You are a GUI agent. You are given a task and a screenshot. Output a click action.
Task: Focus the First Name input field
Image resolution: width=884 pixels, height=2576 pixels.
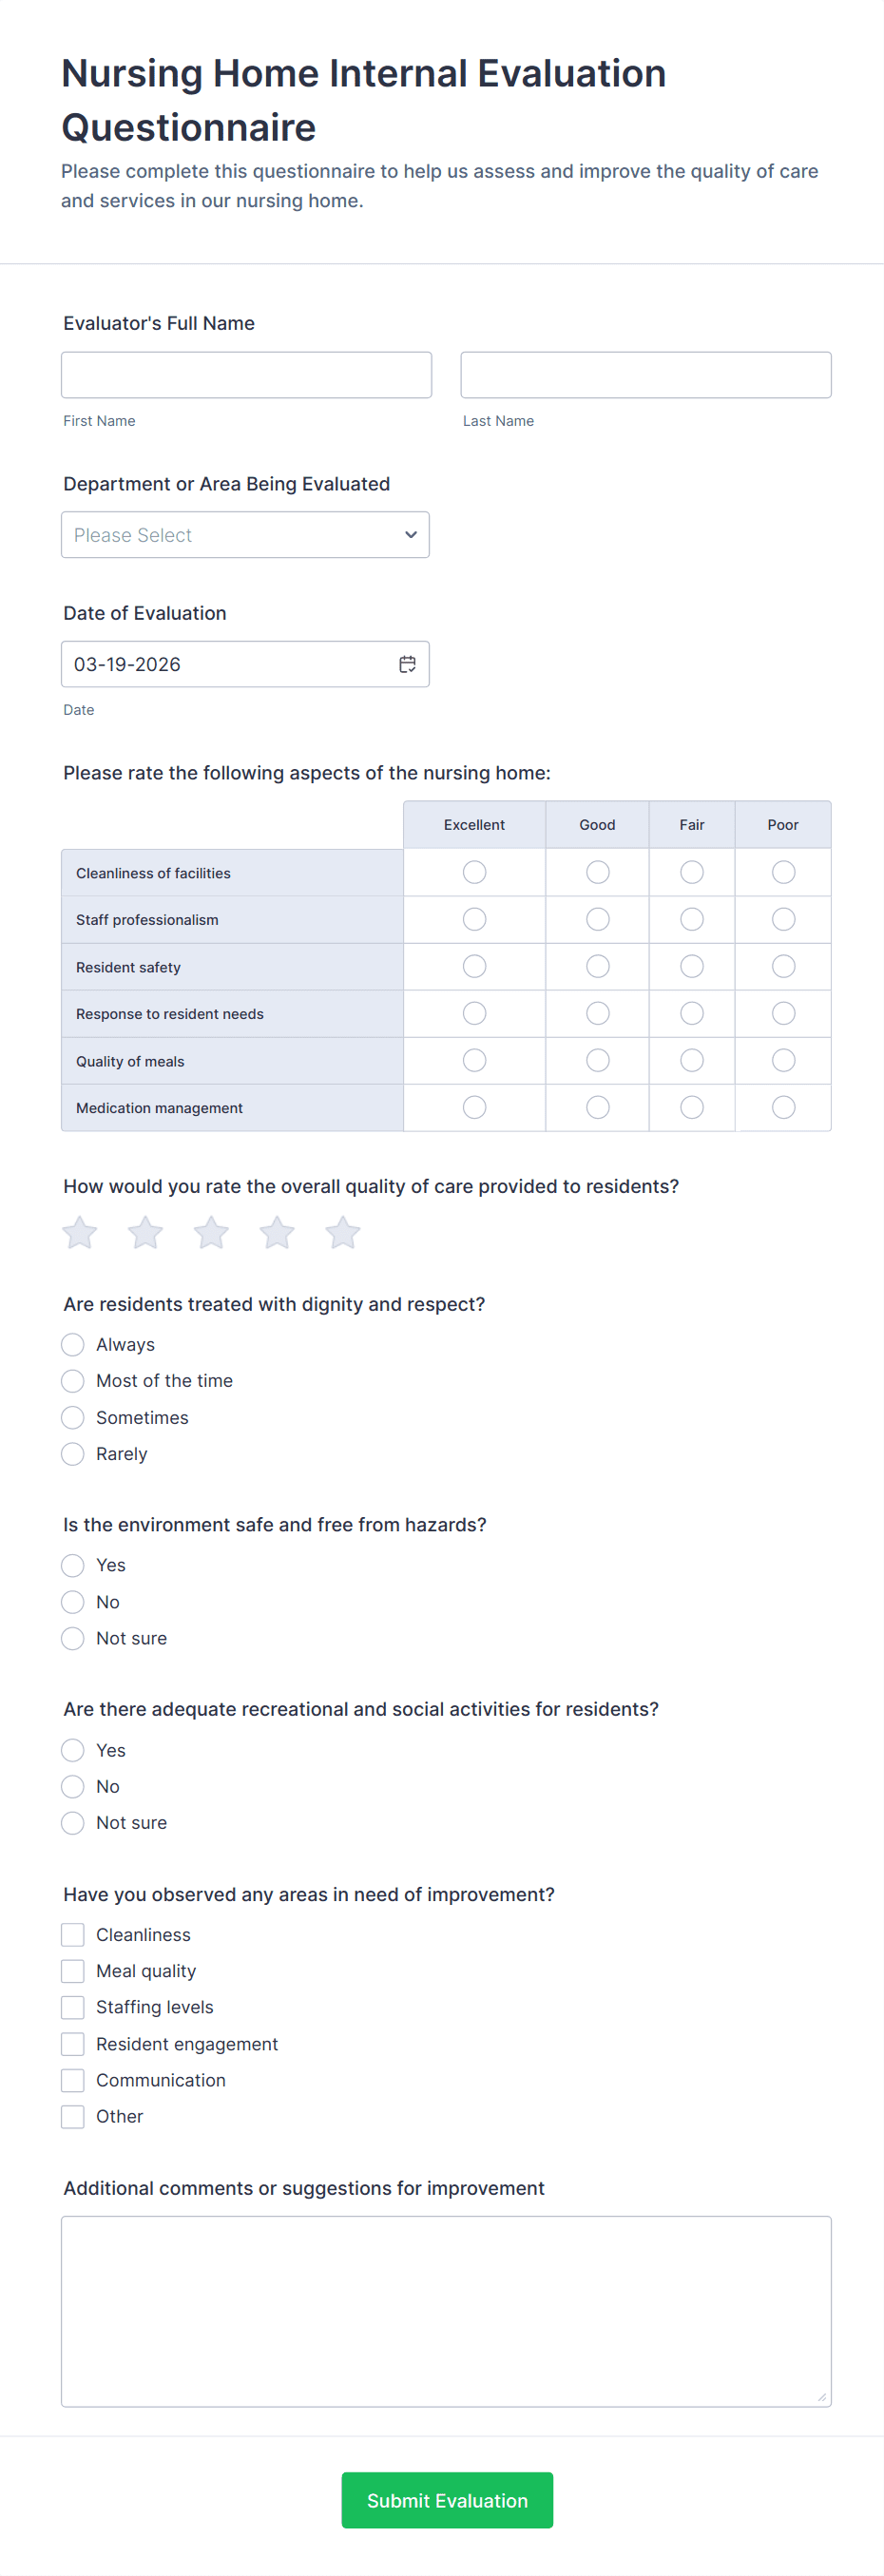pos(246,375)
